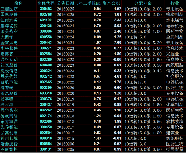Click industry cell 批零贸易
Image resolution: width=186 pixels, height=153 pixels.
coord(175,149)
